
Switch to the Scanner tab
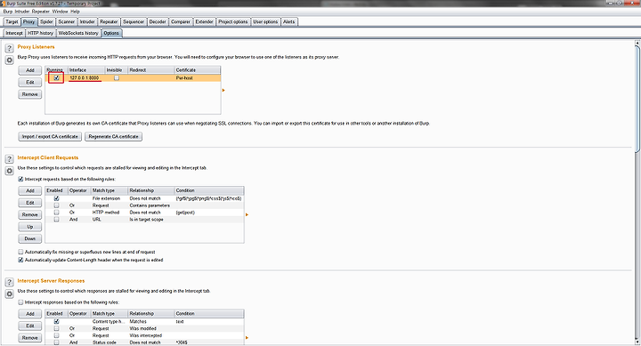[x=66, y=21]
